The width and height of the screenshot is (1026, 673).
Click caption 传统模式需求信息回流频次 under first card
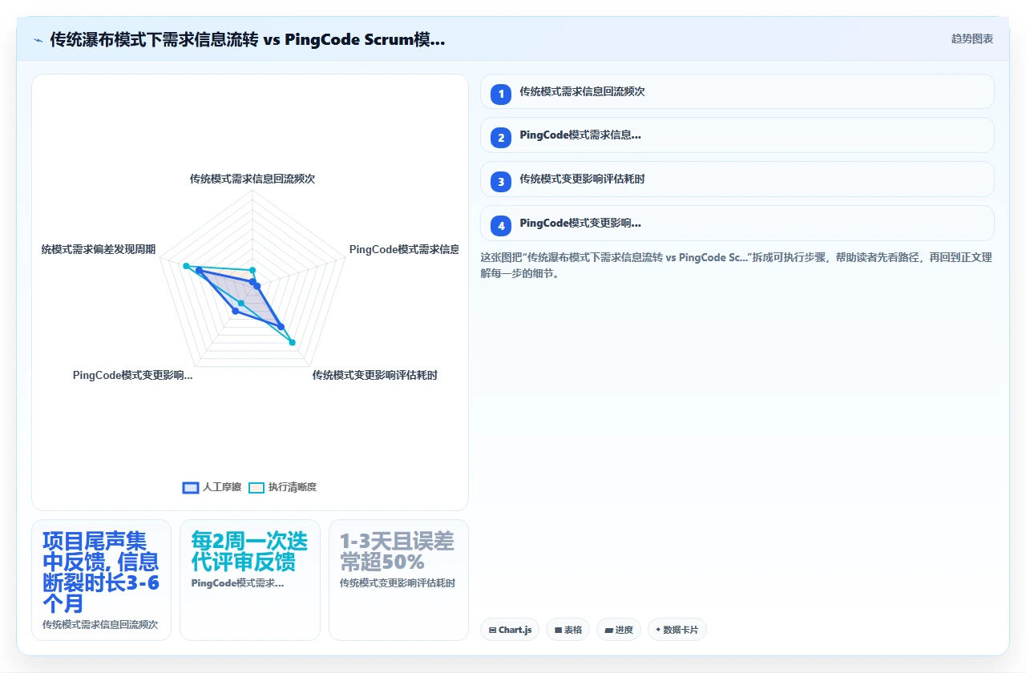tap(100, 624)
